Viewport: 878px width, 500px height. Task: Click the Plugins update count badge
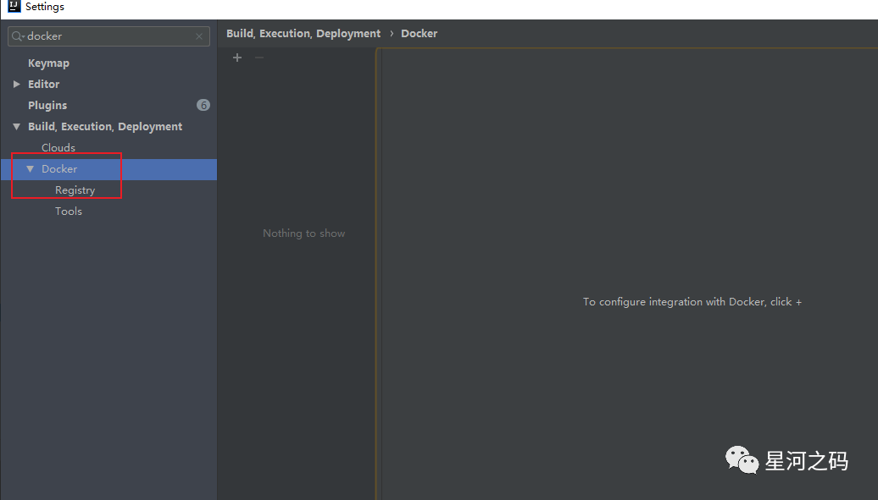pyautogui.click(x=203, y=105)
